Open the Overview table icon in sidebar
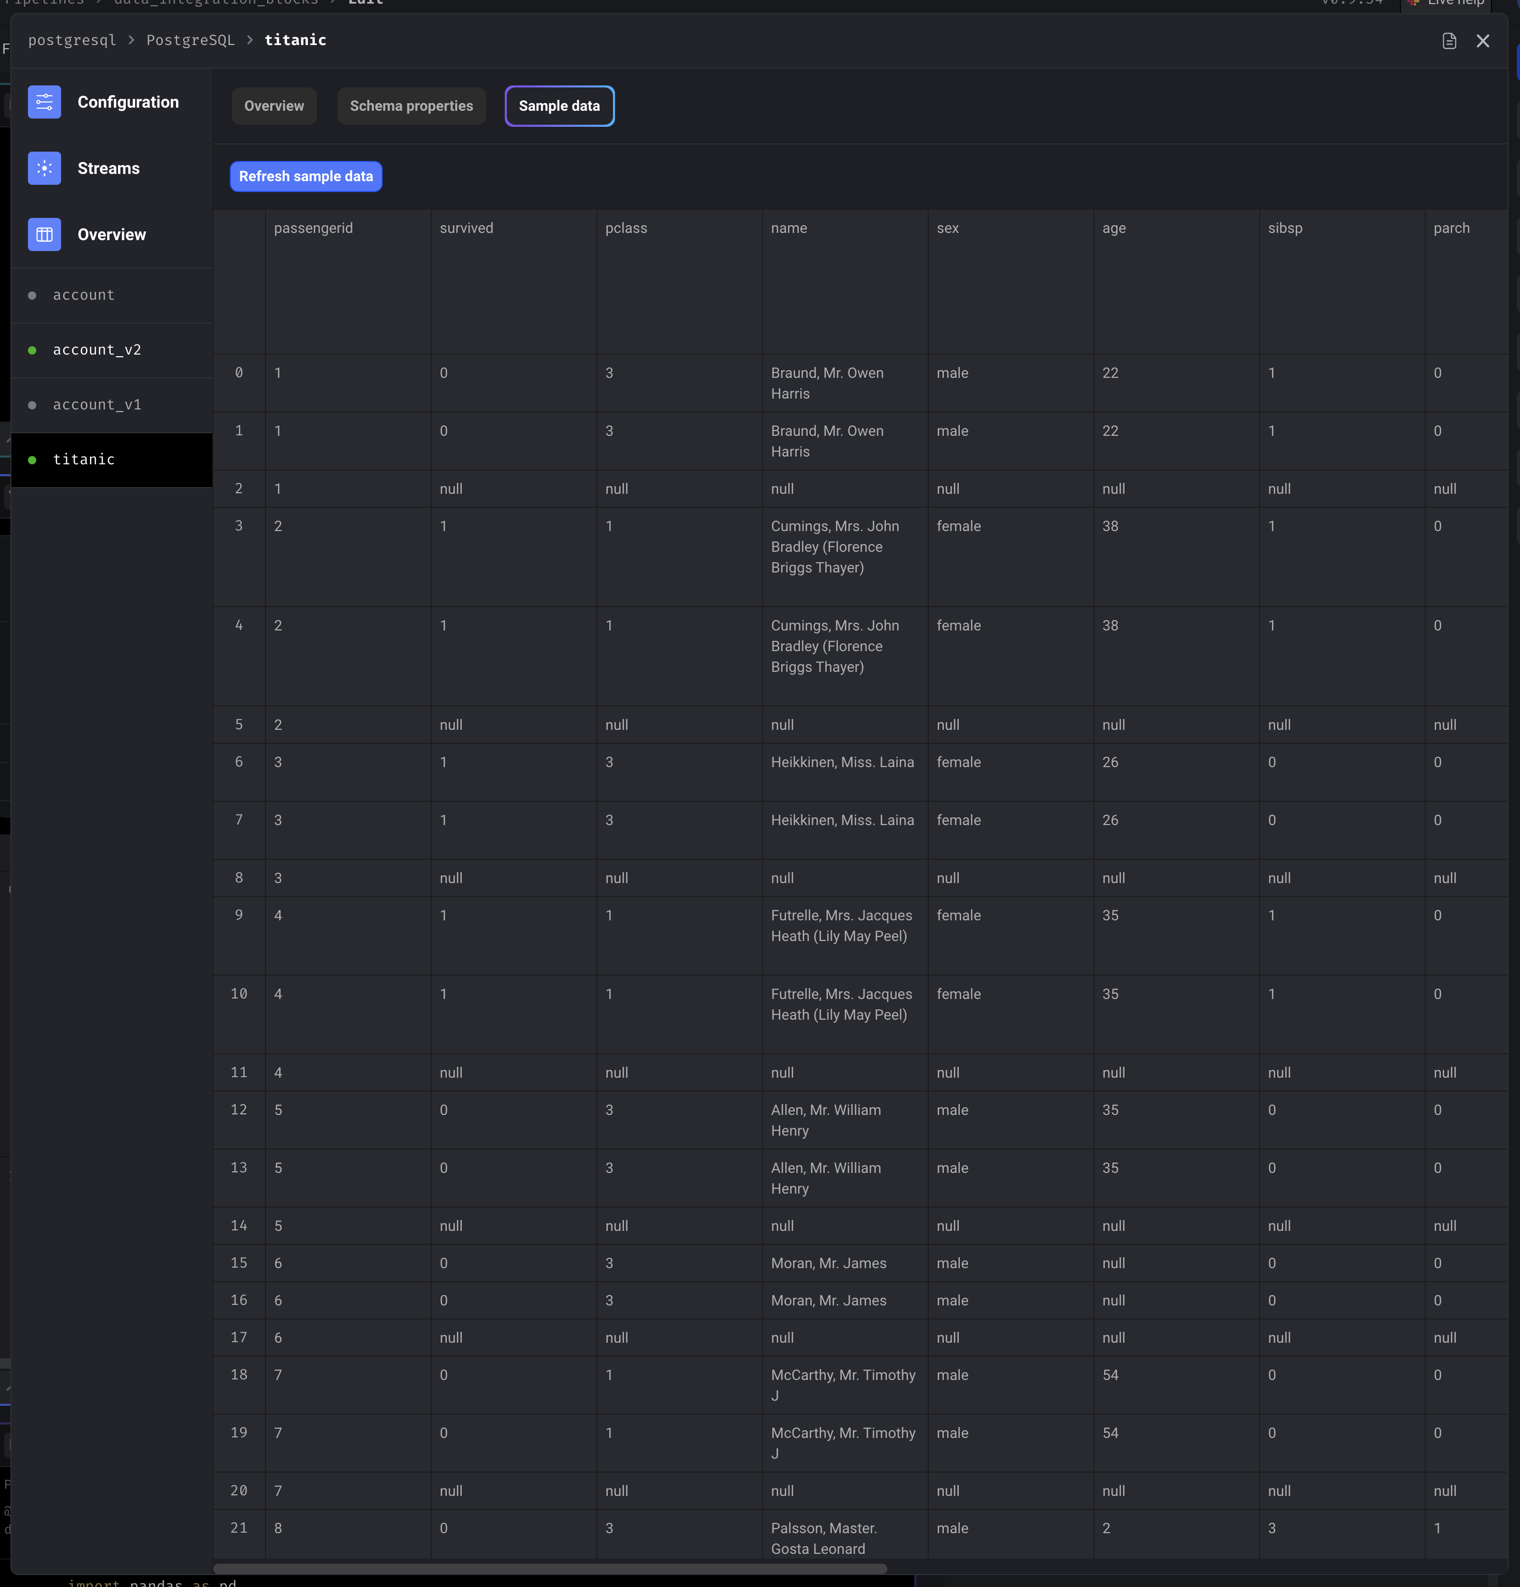 tap(45, 235)
